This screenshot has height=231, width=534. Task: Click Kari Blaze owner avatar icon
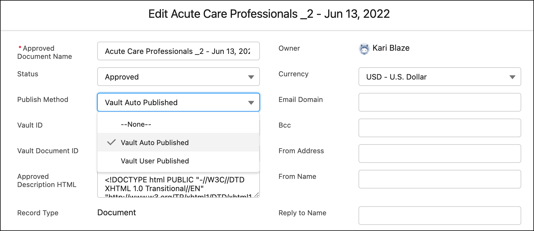pos(364,49)
